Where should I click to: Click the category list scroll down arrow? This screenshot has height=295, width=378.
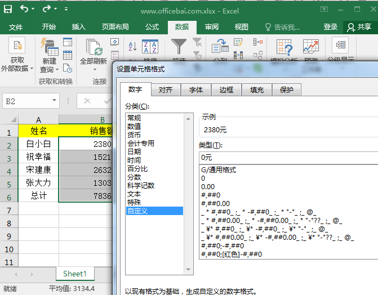pos(188,270)
